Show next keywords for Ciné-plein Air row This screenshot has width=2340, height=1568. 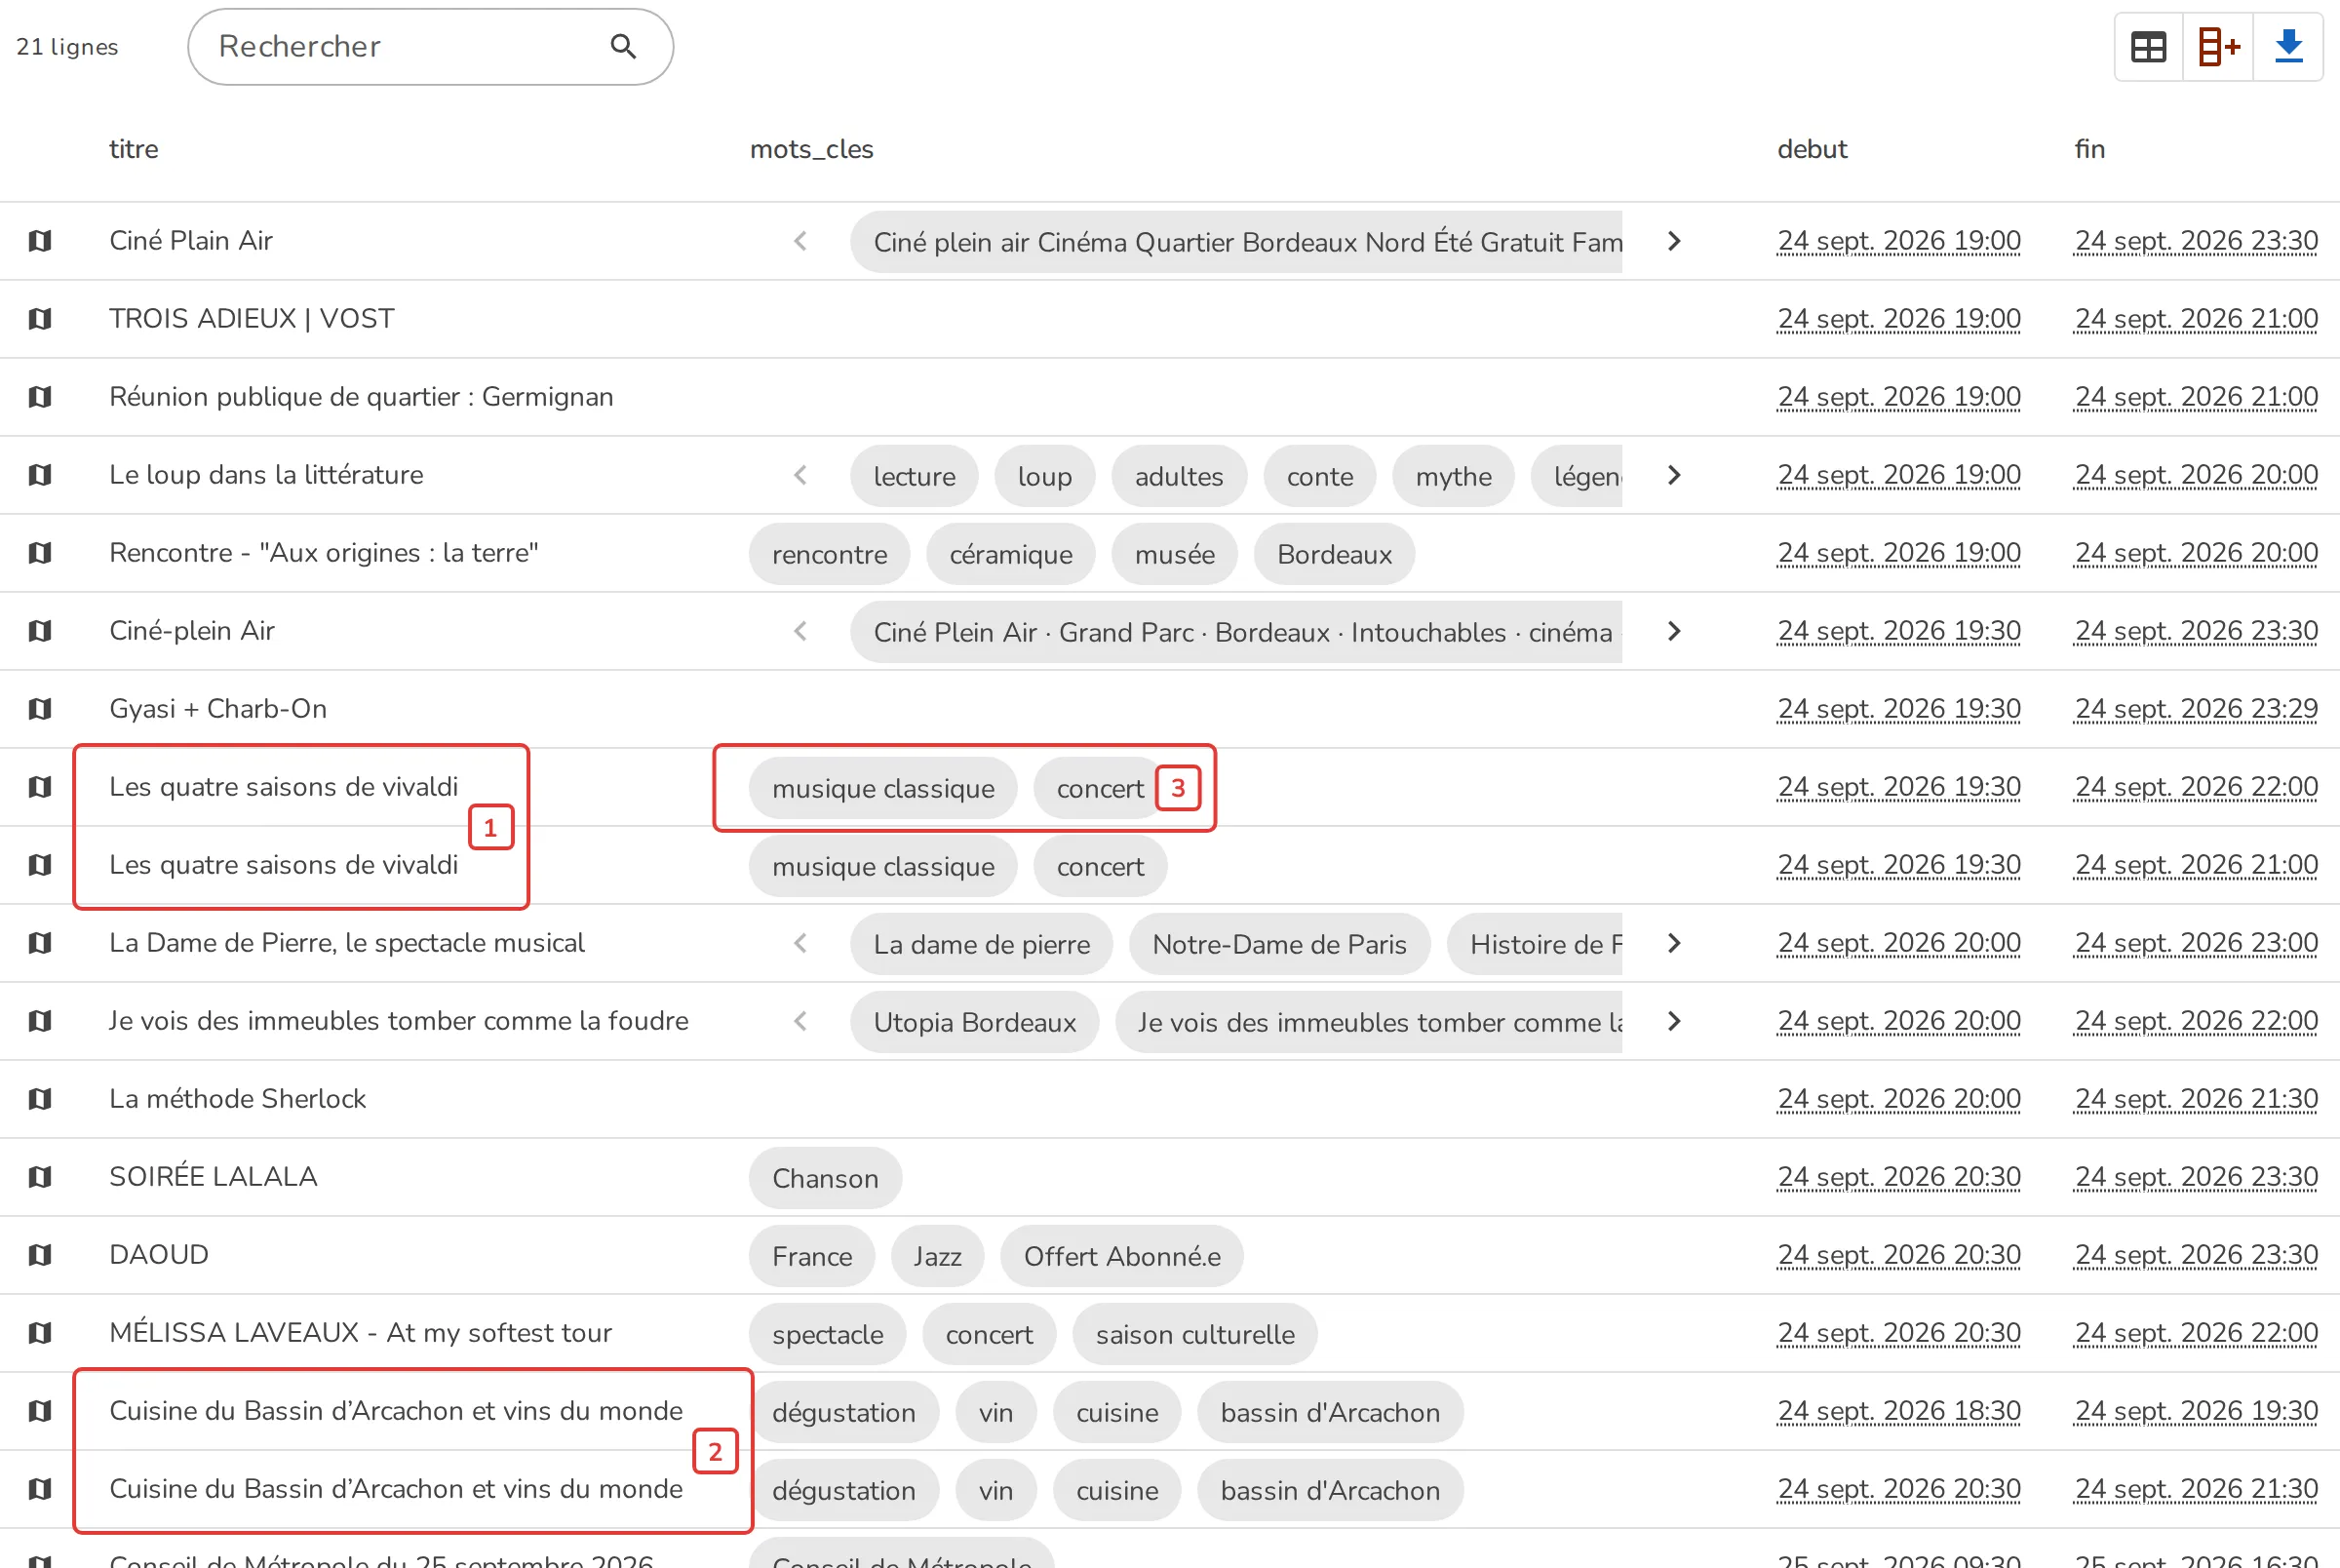(1674, 631)
